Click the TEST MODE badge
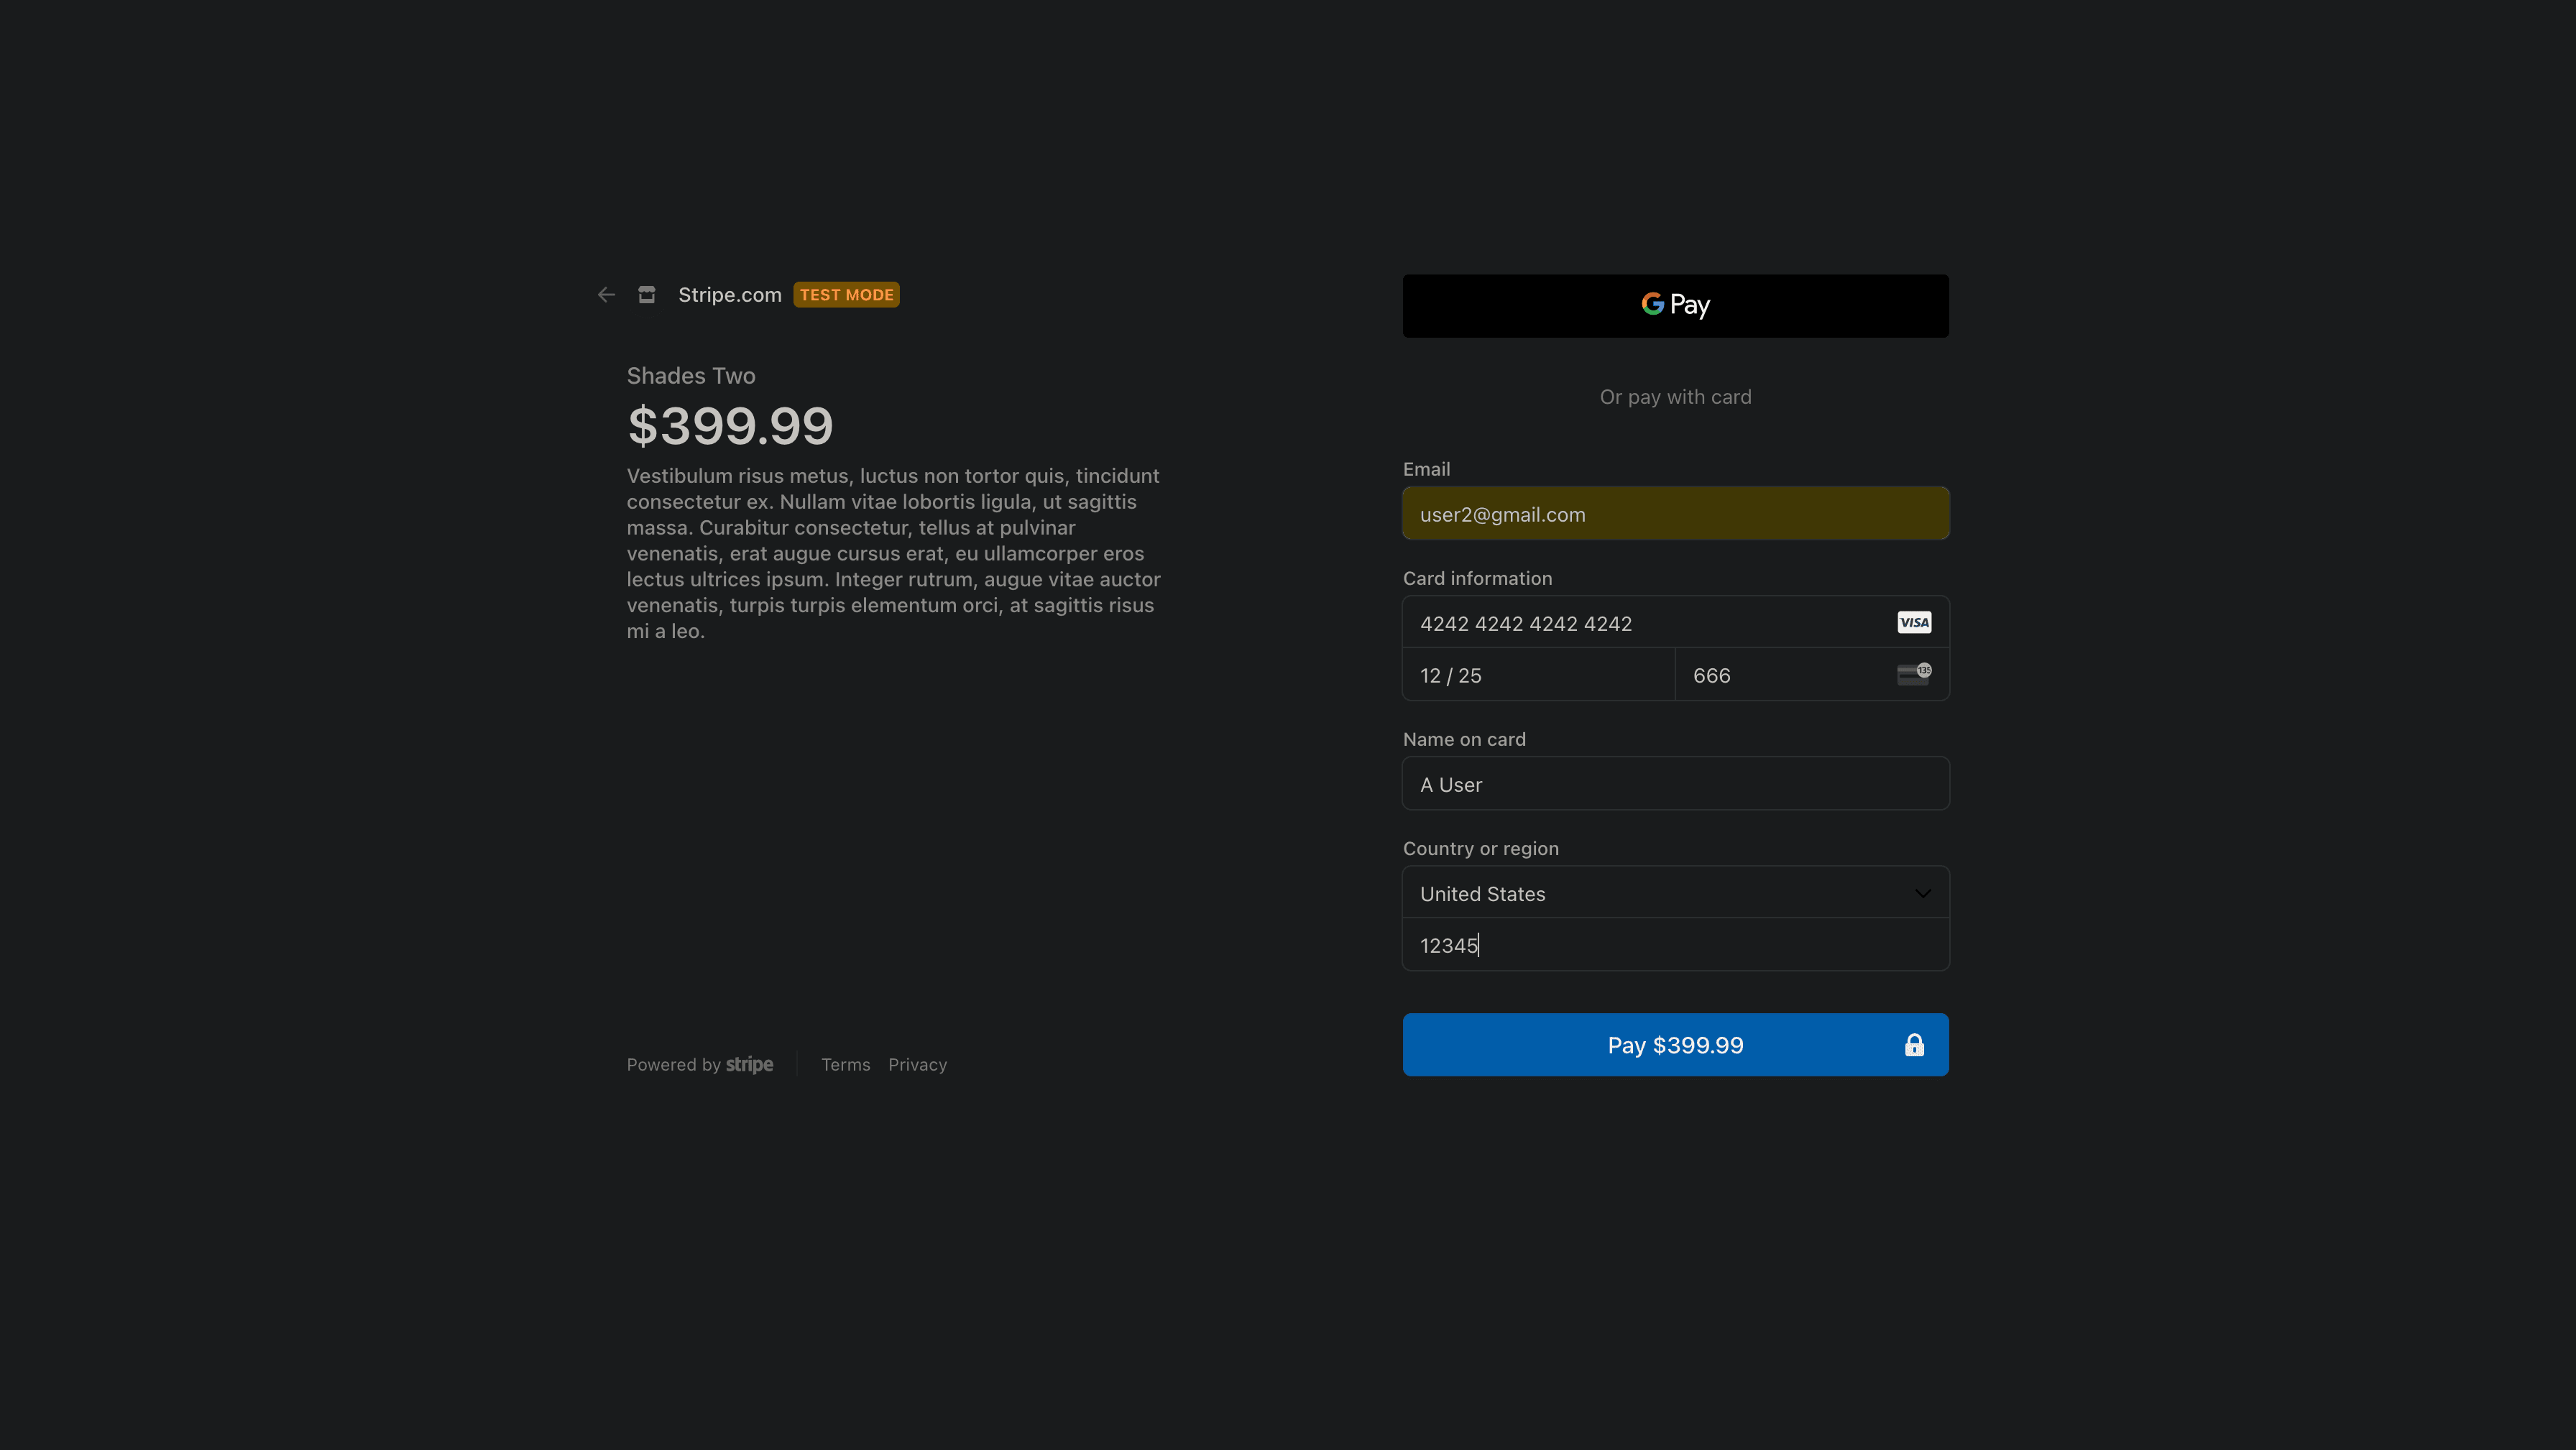The image size is (2576, 1450). [x=845, y=294]
